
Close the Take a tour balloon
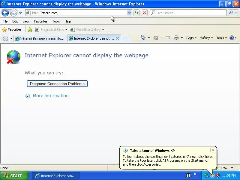[213, 150]
